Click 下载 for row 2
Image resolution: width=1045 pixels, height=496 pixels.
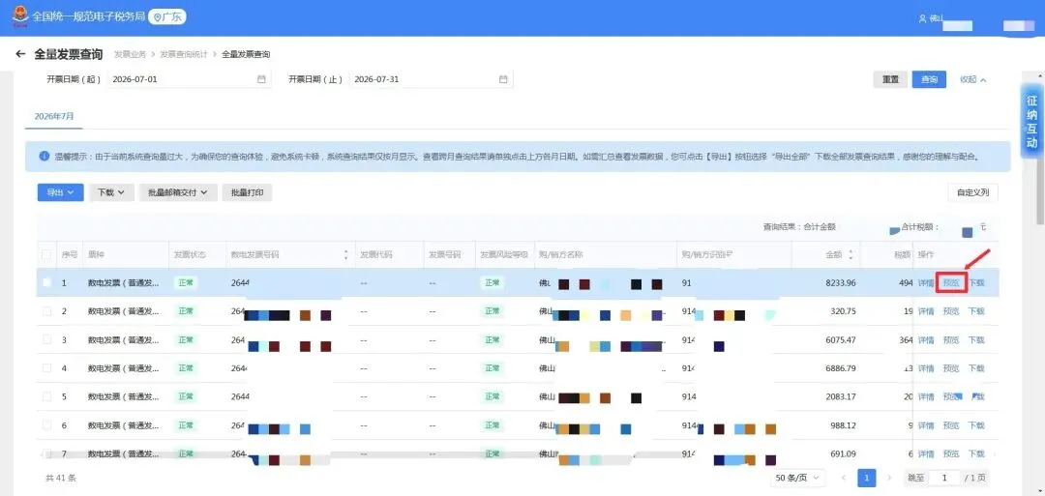point(975,311)
